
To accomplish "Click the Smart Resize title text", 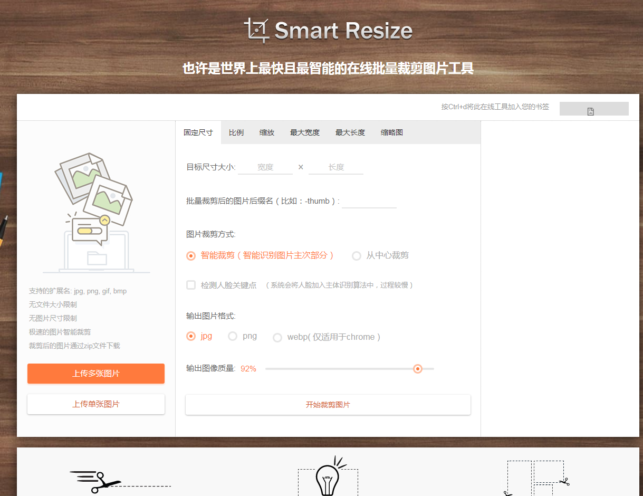I will [x=343, y=31].
